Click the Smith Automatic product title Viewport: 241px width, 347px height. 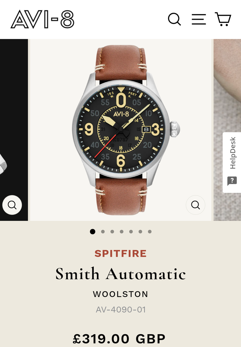[120, 274]
